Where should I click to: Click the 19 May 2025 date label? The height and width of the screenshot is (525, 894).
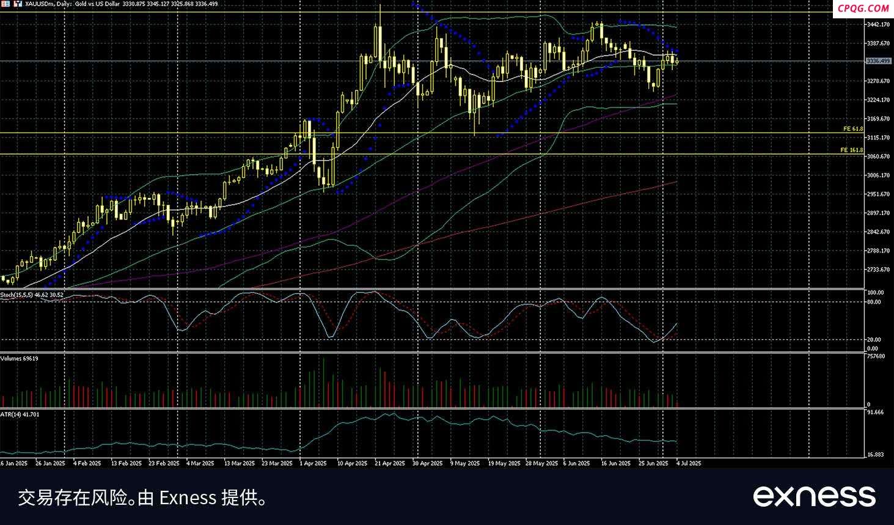[x=503, y=463]
